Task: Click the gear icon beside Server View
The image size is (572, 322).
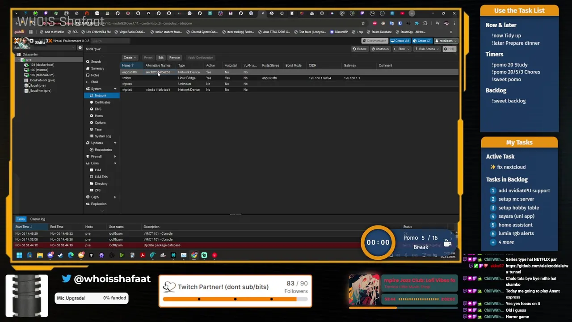Action: (80, 48)
